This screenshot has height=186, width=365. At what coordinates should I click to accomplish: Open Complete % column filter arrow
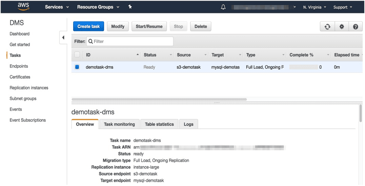click(x=328, y=55)
